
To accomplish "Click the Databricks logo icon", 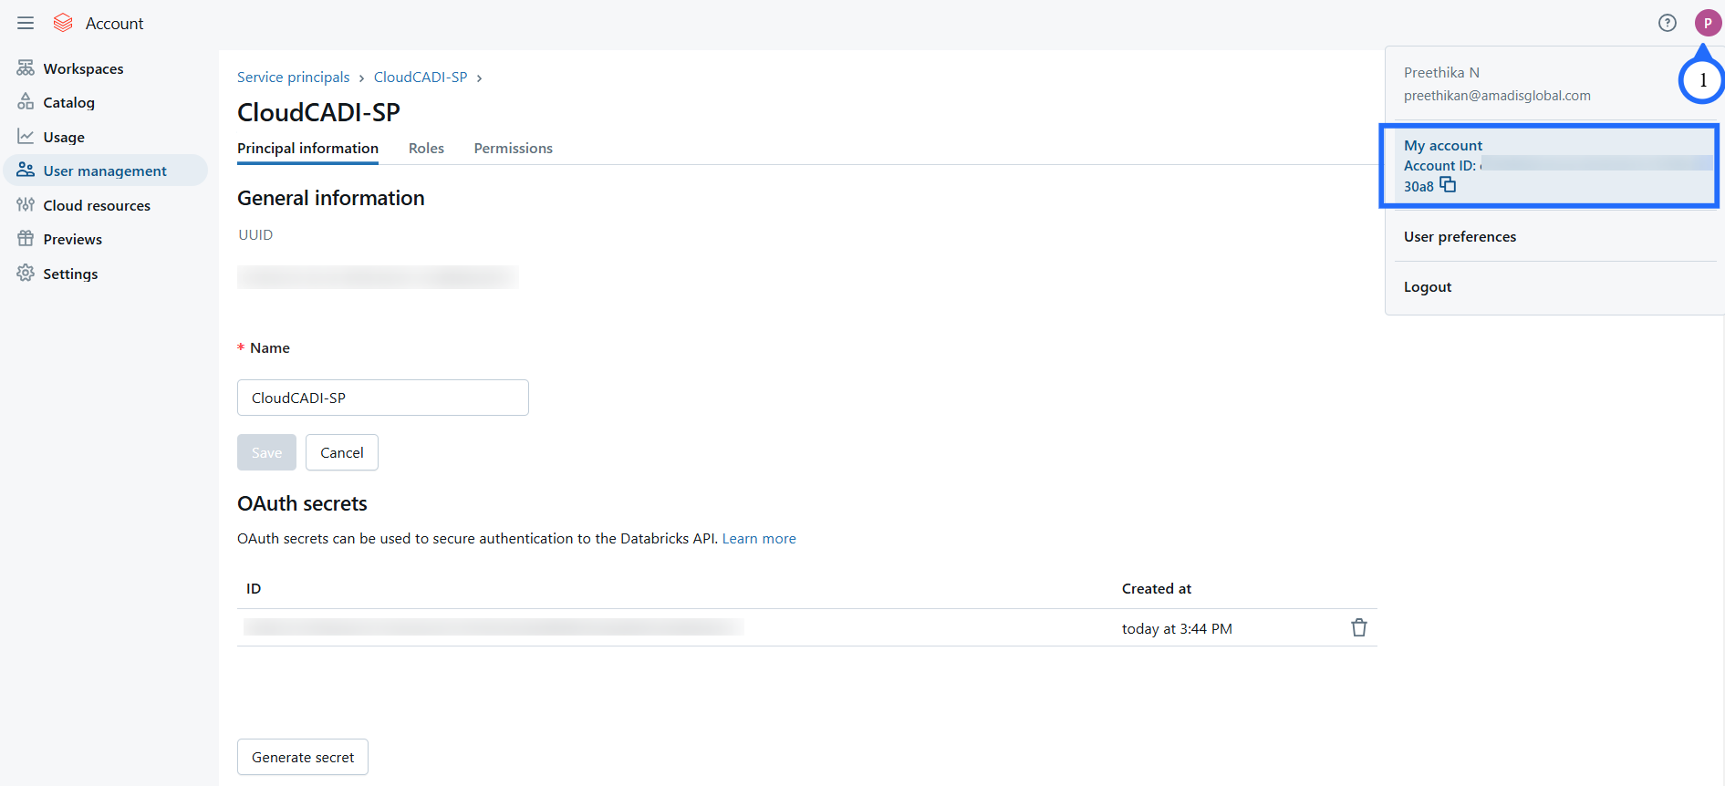I will coord(63,23).
